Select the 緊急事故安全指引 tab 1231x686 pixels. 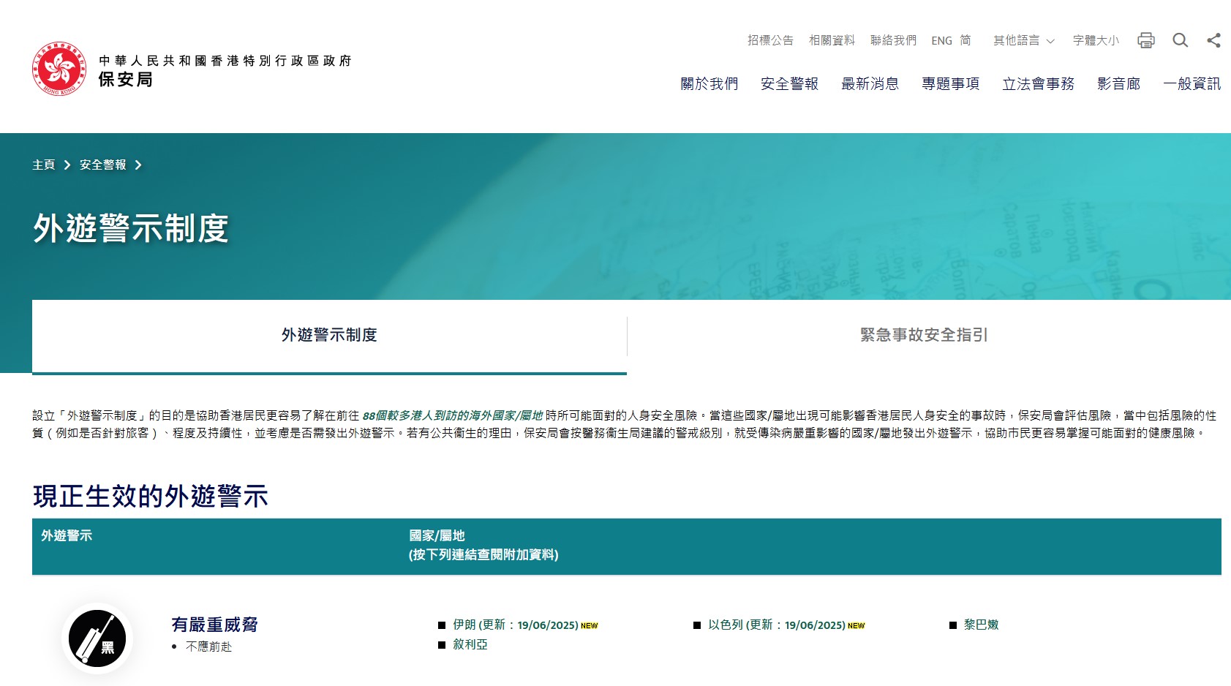(x=924, y=335)
